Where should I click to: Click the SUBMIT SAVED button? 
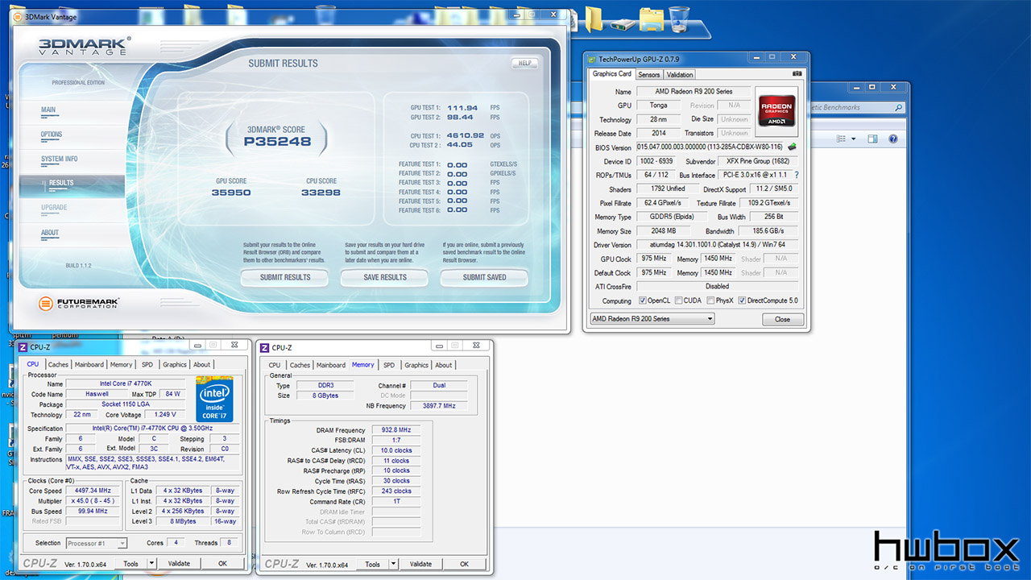click(x=485, y=277)
